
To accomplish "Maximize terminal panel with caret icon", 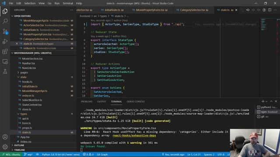I will (271, 101).
